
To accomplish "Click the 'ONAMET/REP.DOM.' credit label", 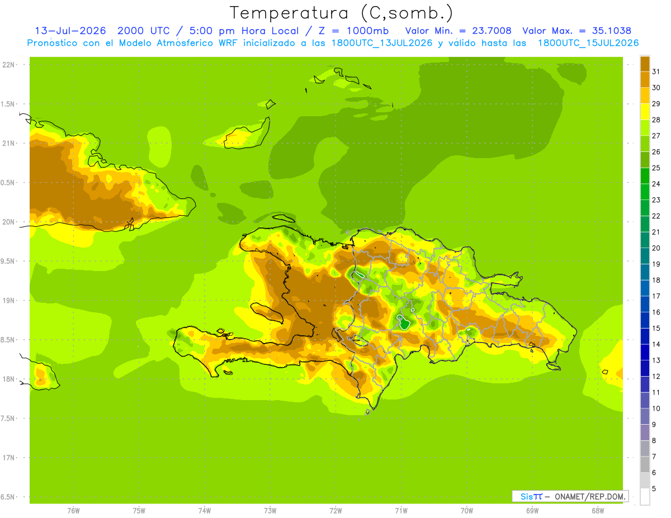I will (589, 496).
